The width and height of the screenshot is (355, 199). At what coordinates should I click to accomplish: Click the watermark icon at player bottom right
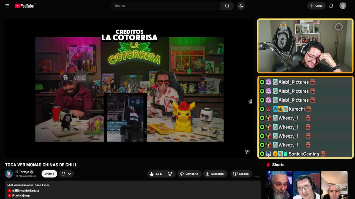pyautogui.click(x=247, y=152)
